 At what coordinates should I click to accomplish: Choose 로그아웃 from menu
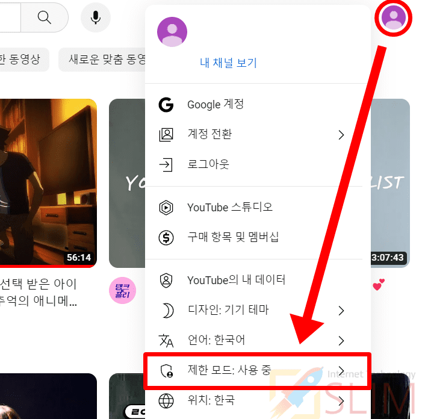tap(258, 165)
